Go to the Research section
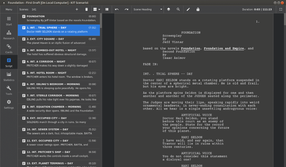The width and height of the screenshot is (286, 167). 9,35
